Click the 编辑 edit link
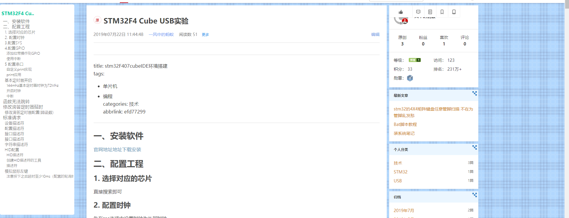569x218 pixels. click(375, 34)
